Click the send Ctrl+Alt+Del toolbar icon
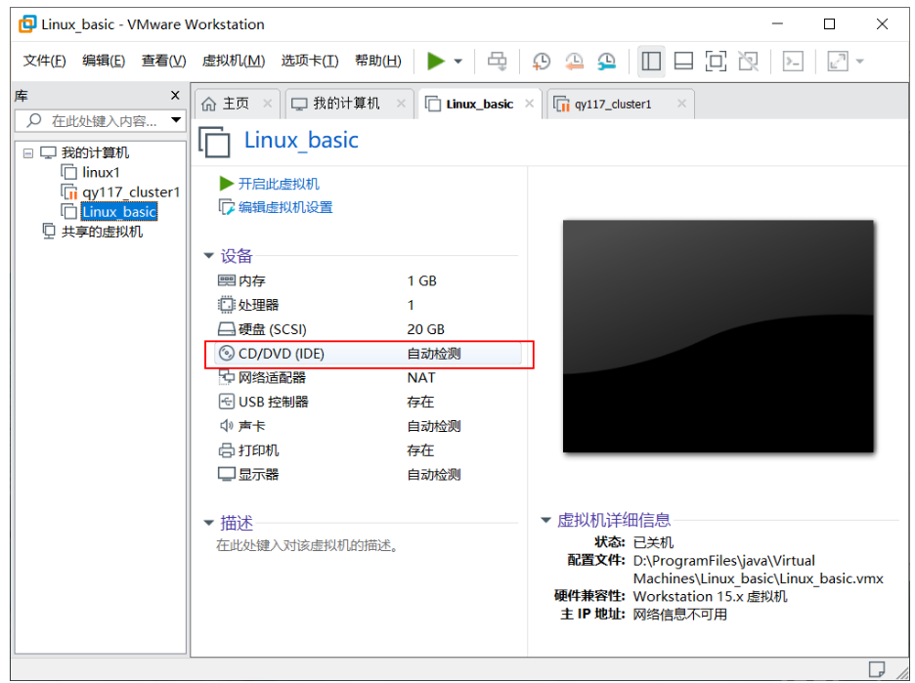Viewport: 915px width, 683px height. pos(498,61)
